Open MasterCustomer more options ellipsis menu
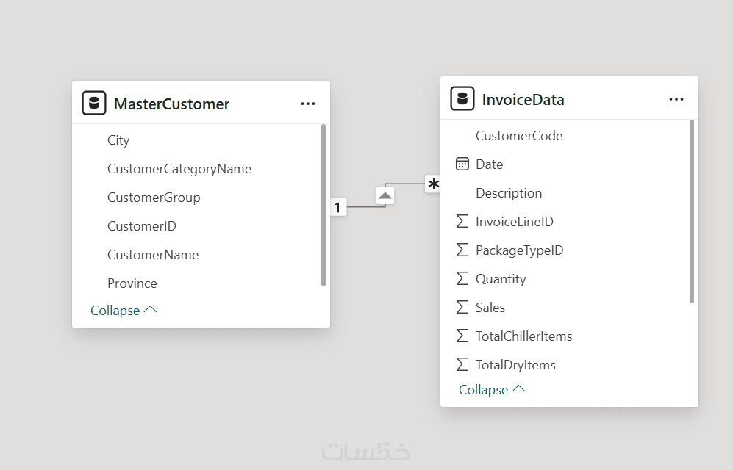Viewport: 733px width, 470px height. point(308,104)
